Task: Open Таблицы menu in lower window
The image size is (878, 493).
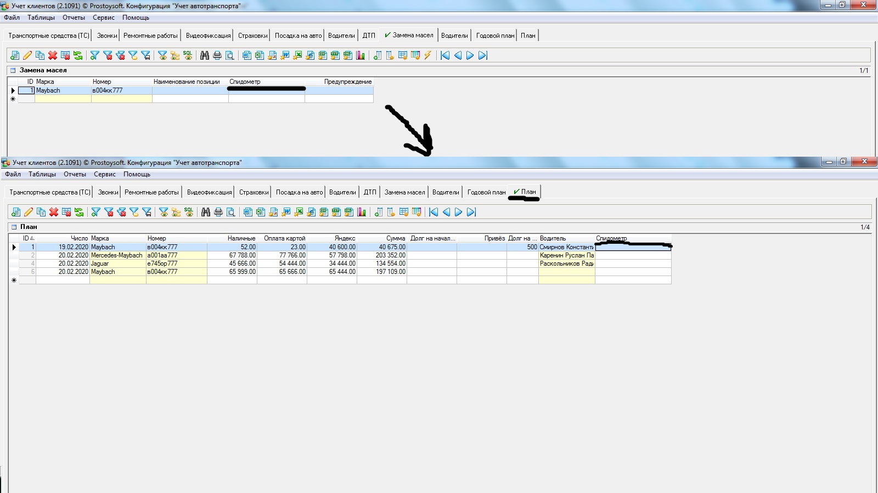Action: tap(42, 174)
